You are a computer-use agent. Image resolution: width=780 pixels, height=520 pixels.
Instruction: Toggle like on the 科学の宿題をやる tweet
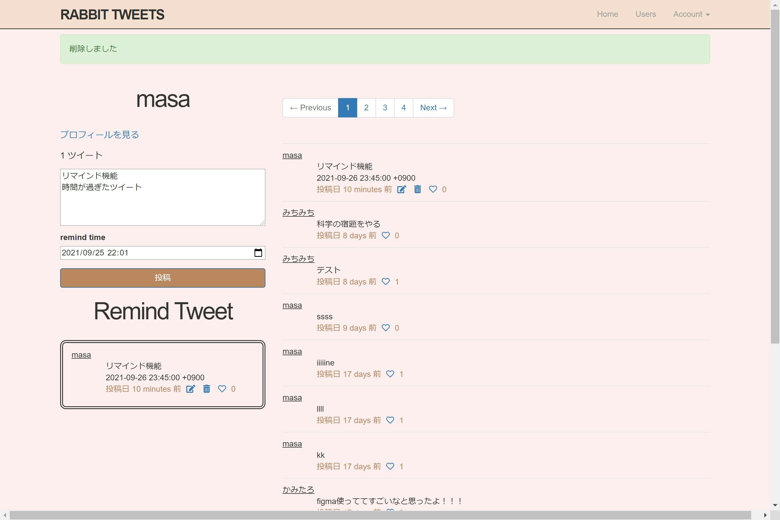385,235
